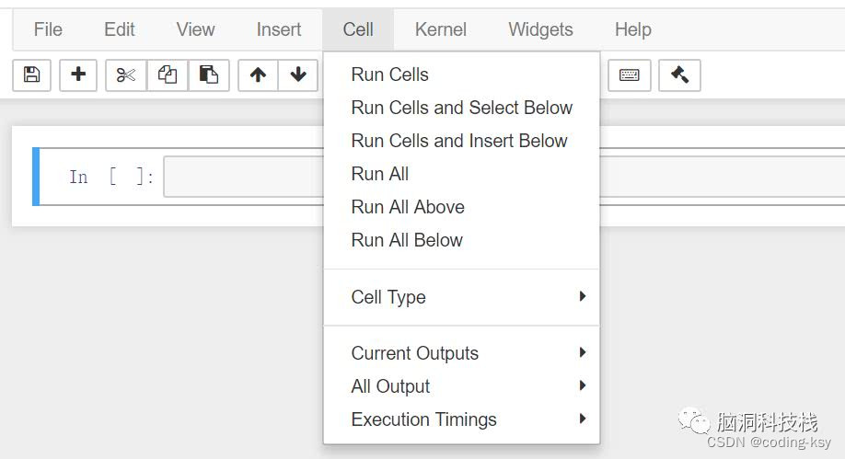This screenshot has height=459, width=845.
Task: Click the gavel toolbar icon
Action: click(679, 75)
